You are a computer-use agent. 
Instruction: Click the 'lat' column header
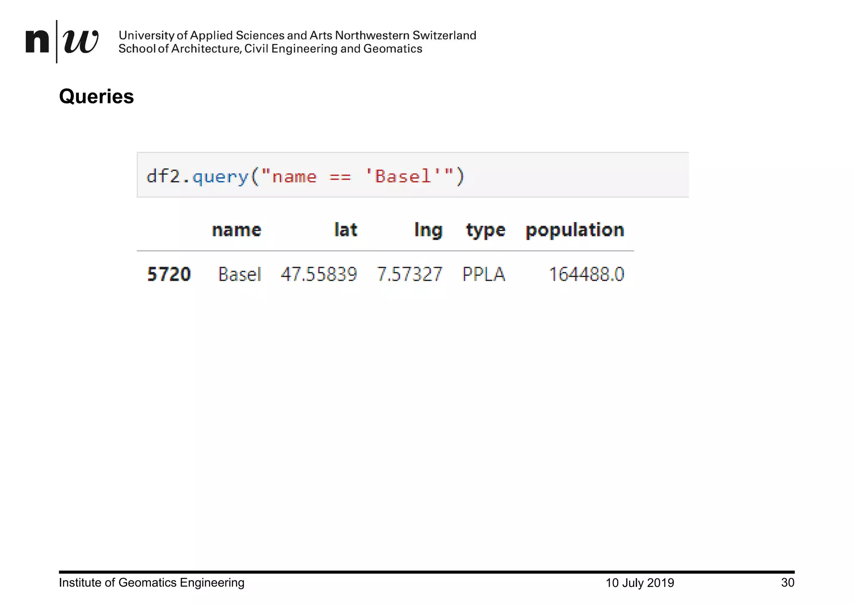tap(346, 230)
